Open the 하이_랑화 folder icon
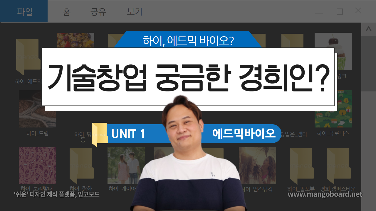 pyautogui.click(x=82, y=166)
